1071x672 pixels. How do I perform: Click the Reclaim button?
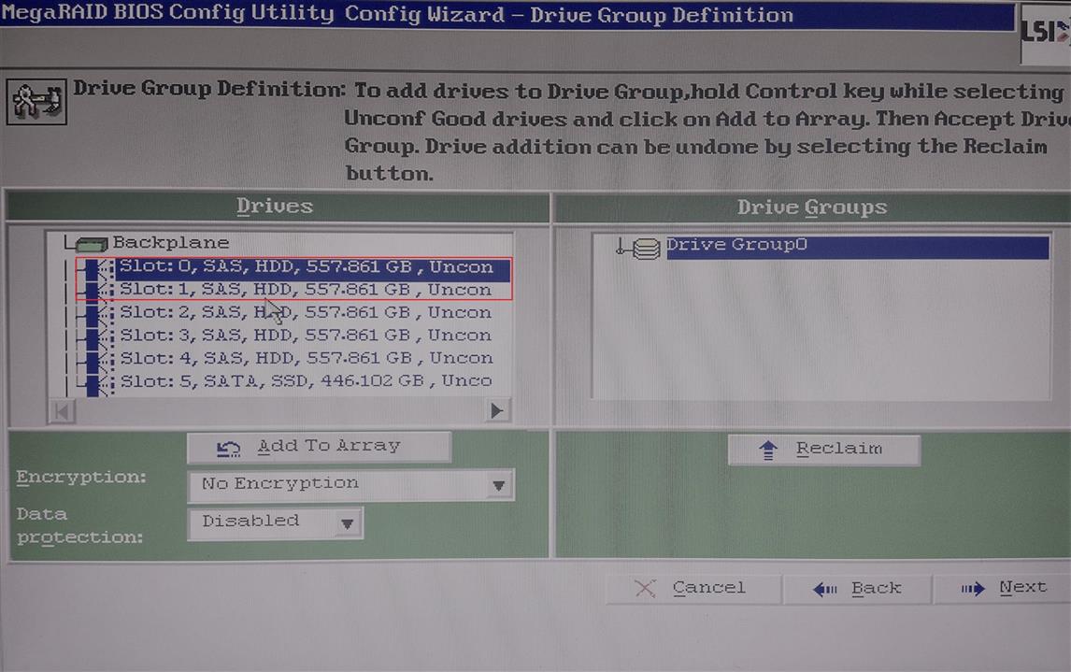tap(823, 450)
